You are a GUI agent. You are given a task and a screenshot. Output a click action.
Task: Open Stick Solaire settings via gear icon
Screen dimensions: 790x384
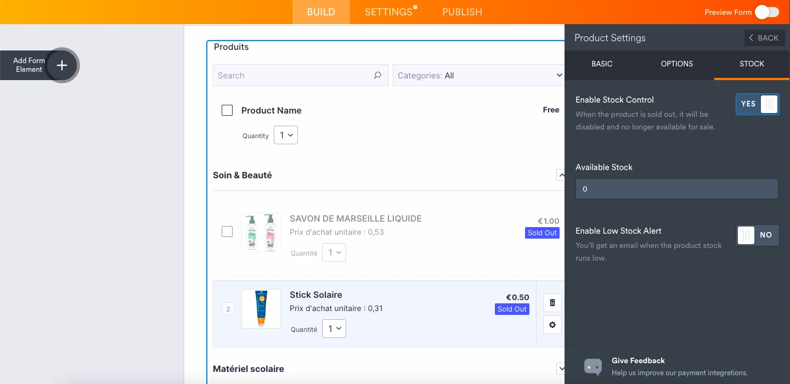point(552,325)
